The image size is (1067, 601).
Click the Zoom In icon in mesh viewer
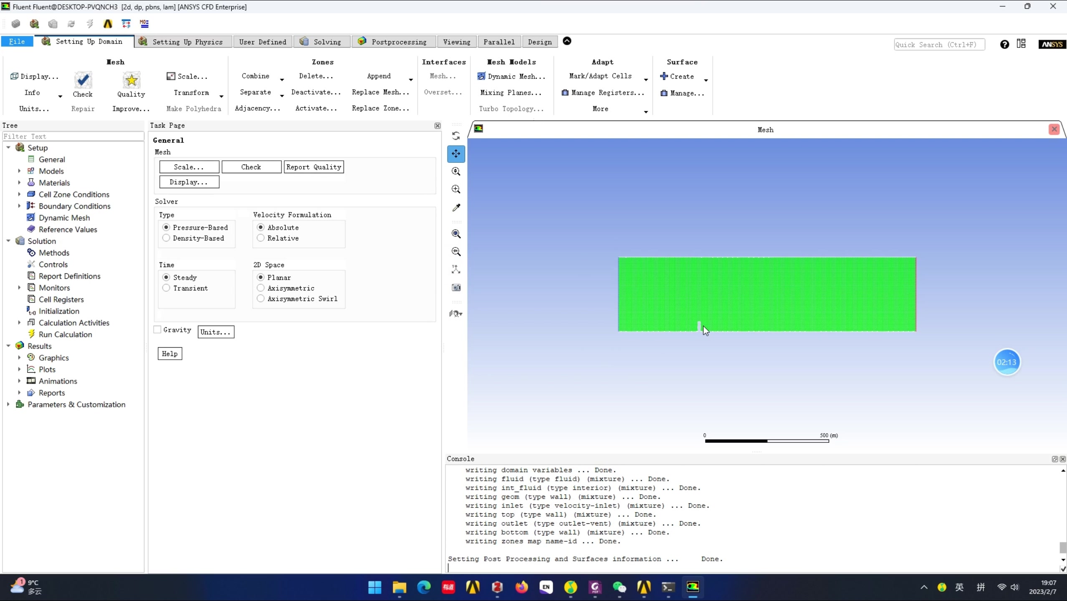(x=456, y=189)
